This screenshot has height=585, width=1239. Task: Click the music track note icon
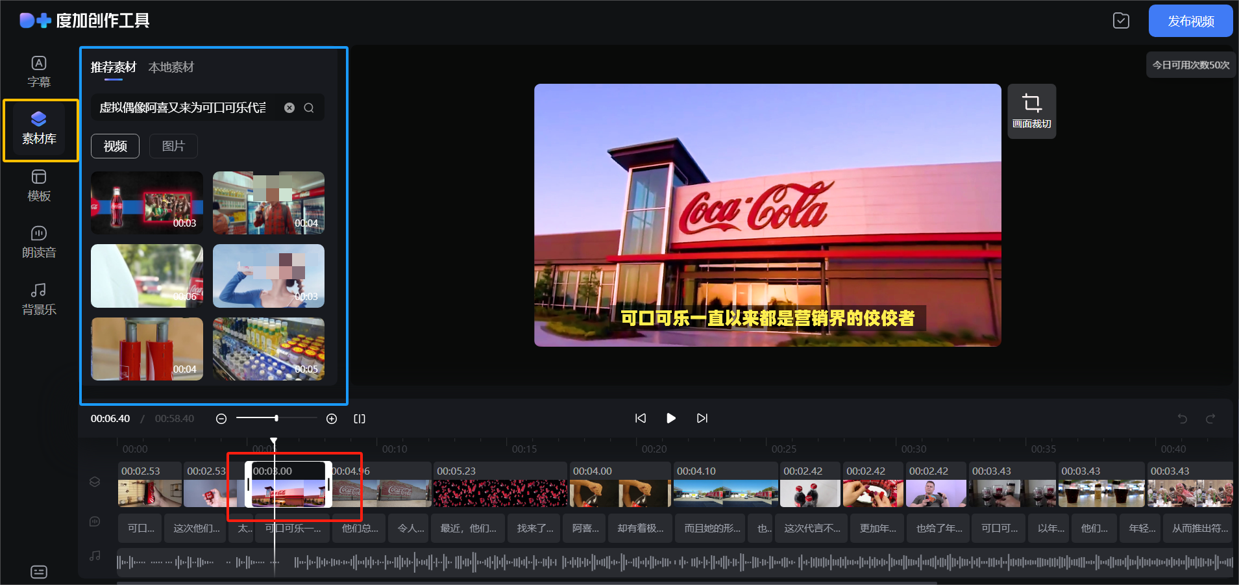95,556
